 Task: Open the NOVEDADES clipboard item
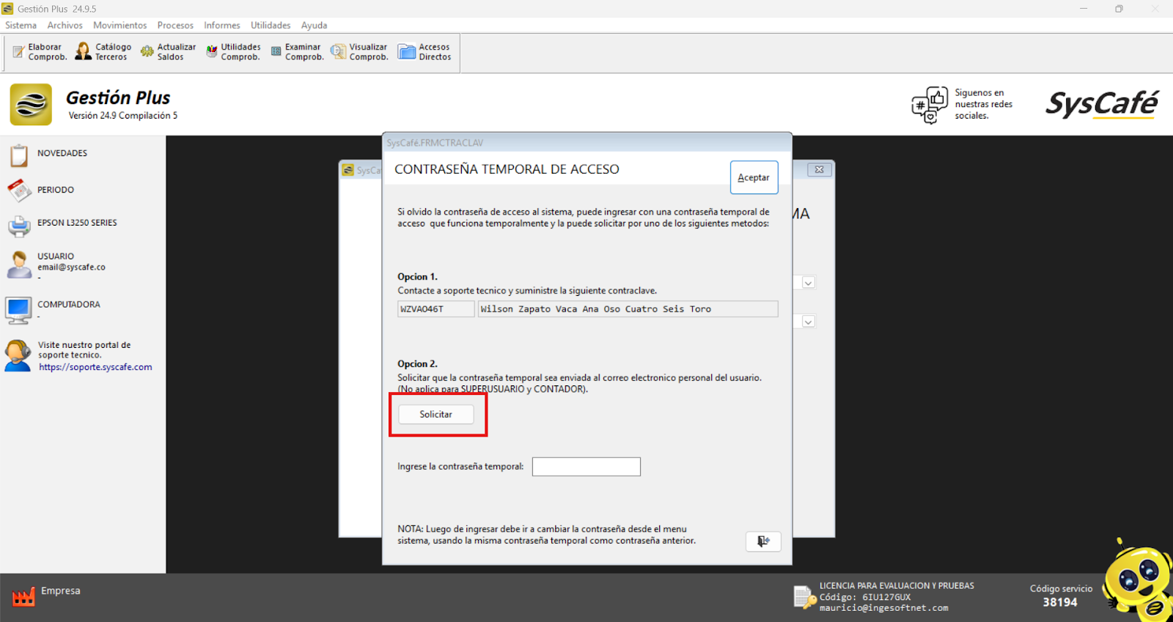click(x=19, y=155)
